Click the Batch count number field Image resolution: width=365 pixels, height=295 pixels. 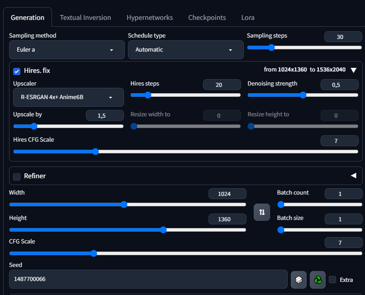point(344,194)
